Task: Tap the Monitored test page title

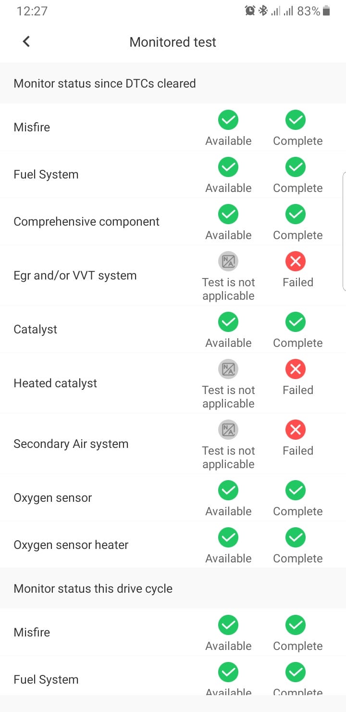Action: point(173,42)
